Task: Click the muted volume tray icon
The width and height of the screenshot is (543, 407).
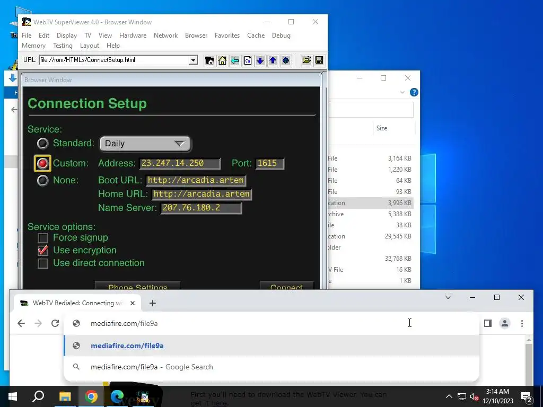Action: (475, 396)
